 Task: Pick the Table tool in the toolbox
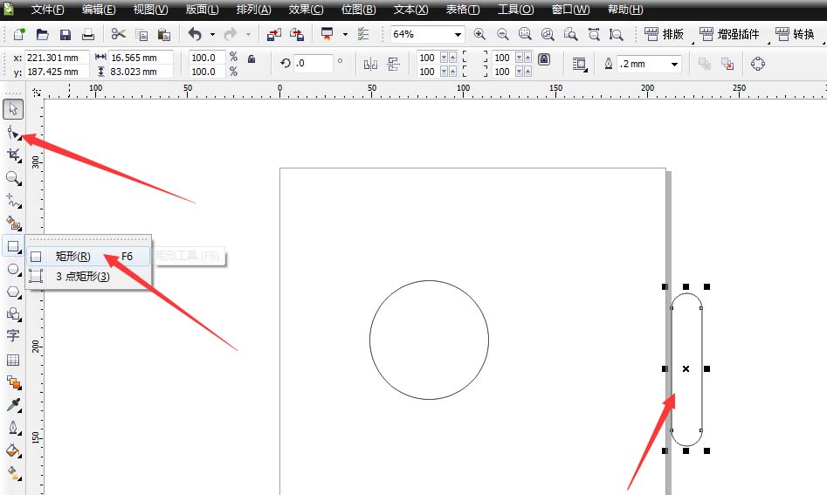pos(13,360)
